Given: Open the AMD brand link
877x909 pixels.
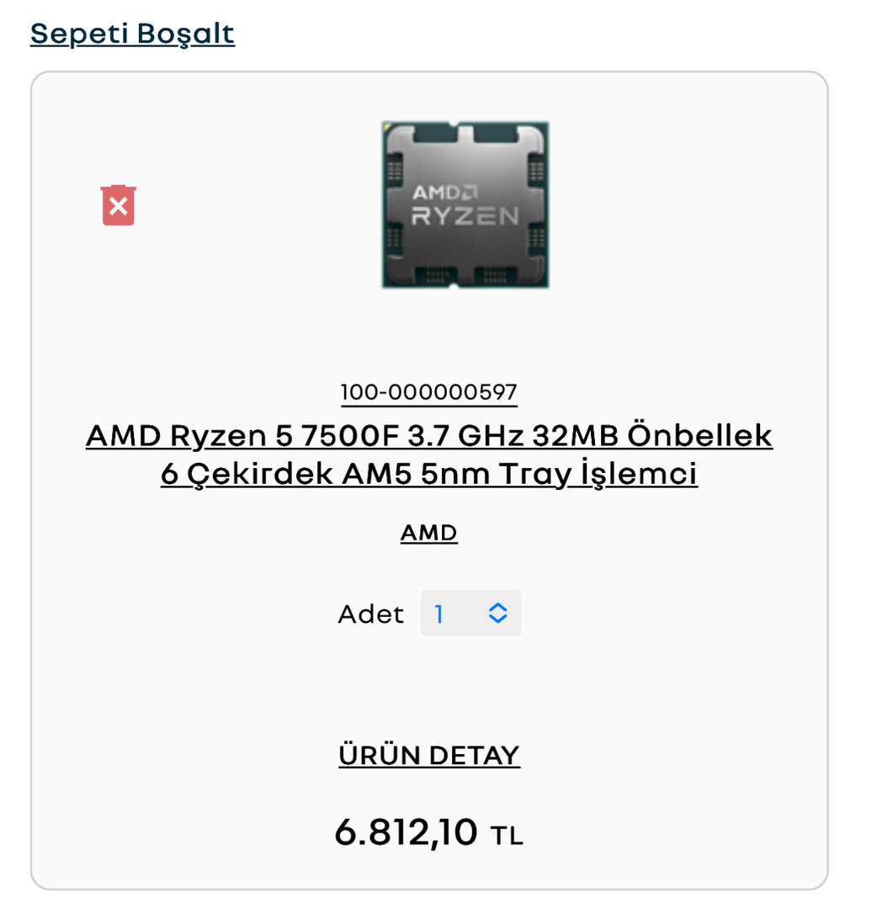Looking at the screenshot, I should 428,533.
